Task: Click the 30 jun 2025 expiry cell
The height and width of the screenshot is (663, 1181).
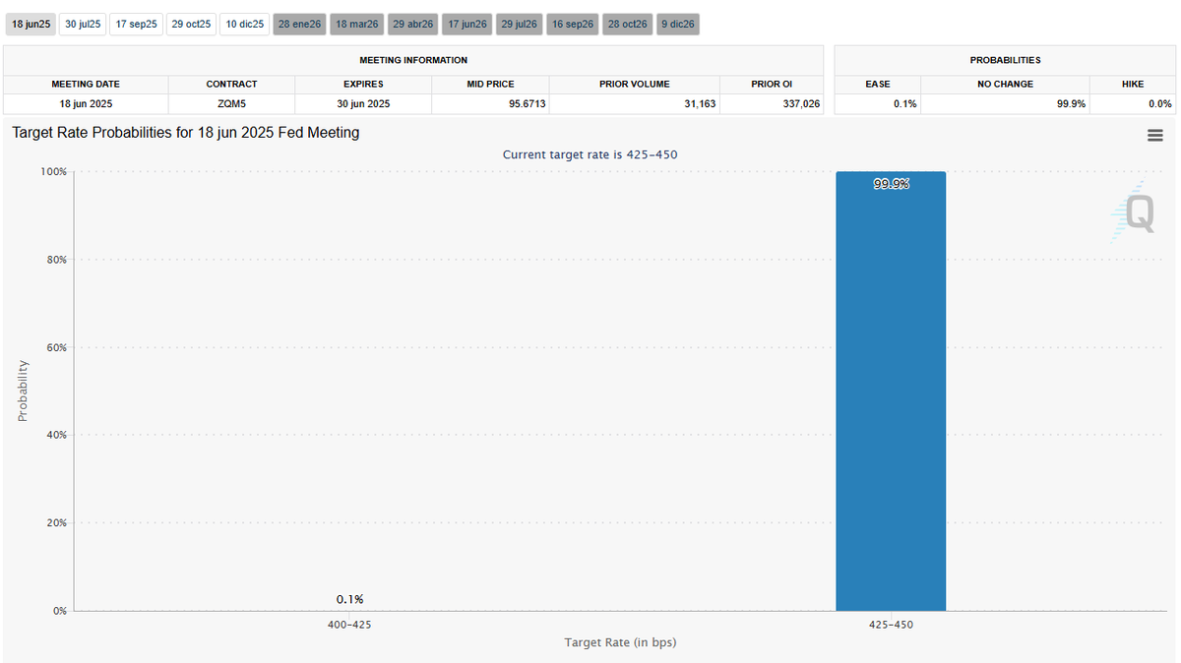Action: [x=363, y=103]
